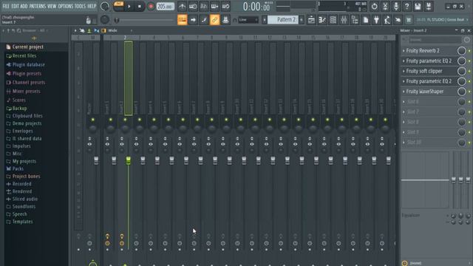Screen dimensions: 473x266
Task: Expand Channel presets in browser
Action: click(29, 82)
